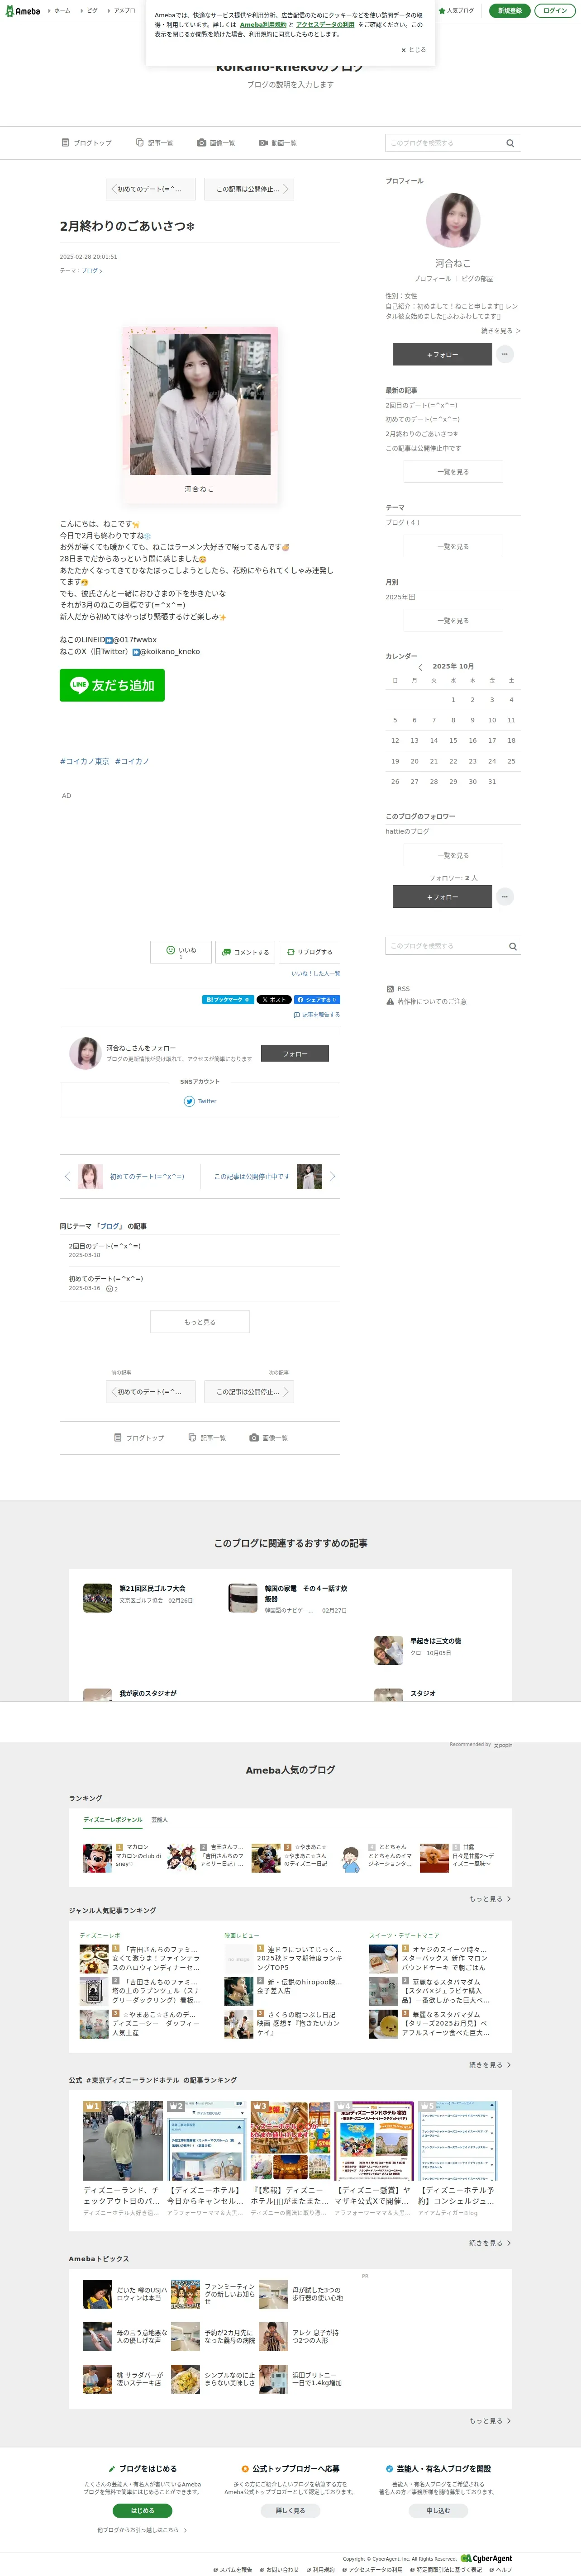Click the フォロー button in the author box

(294, 1054)
